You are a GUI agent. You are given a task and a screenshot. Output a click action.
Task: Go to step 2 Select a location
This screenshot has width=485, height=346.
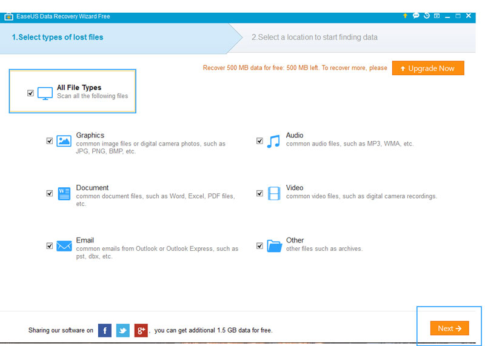(315, 38)
